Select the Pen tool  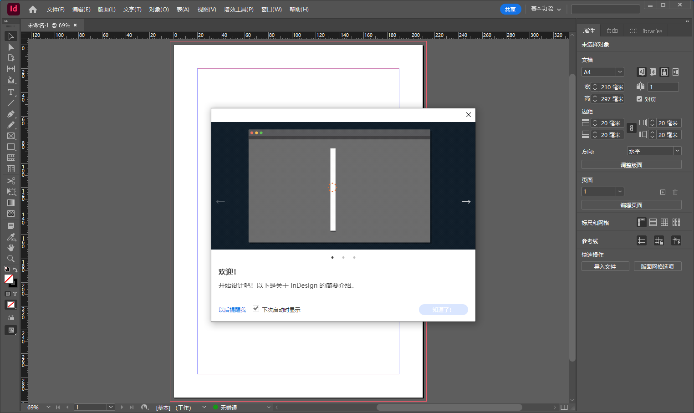tap(11, 114)
